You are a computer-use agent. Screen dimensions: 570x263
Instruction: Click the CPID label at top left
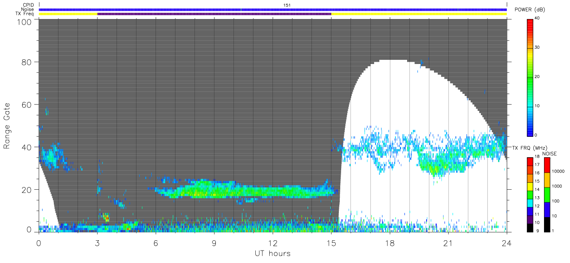28,5
